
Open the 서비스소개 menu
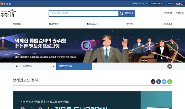point(167,24)
